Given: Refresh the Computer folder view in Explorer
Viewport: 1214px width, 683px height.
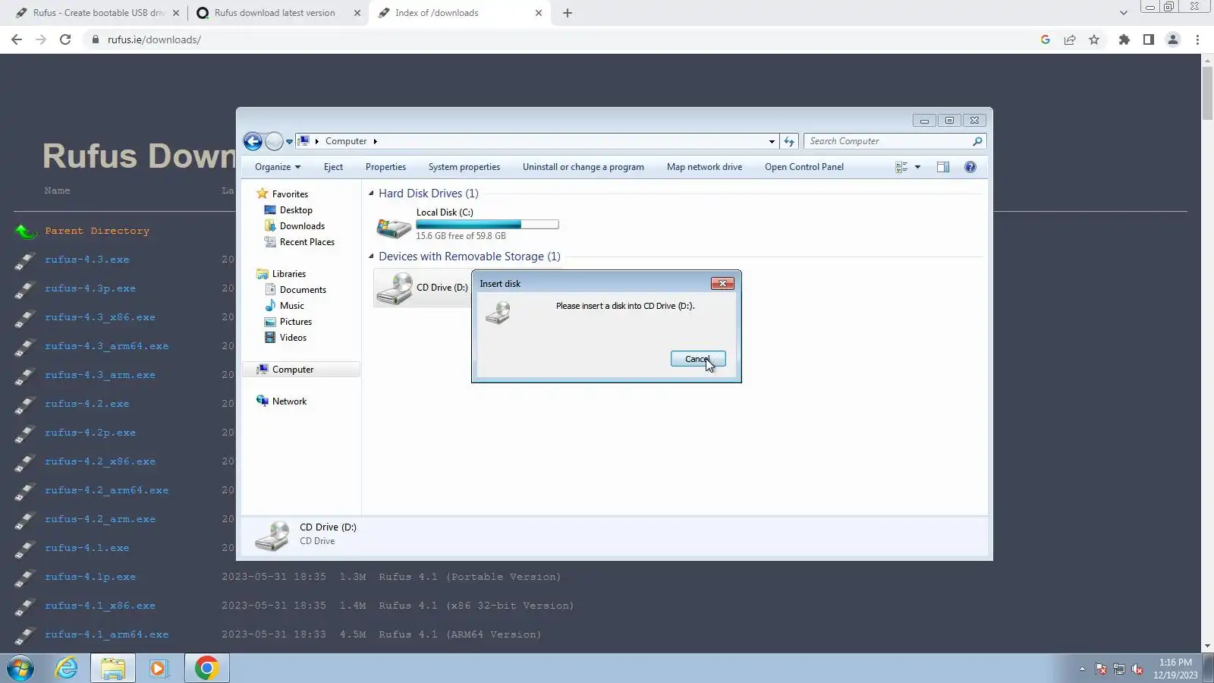Looking at the screenshot, I should (x=789, y=141).
